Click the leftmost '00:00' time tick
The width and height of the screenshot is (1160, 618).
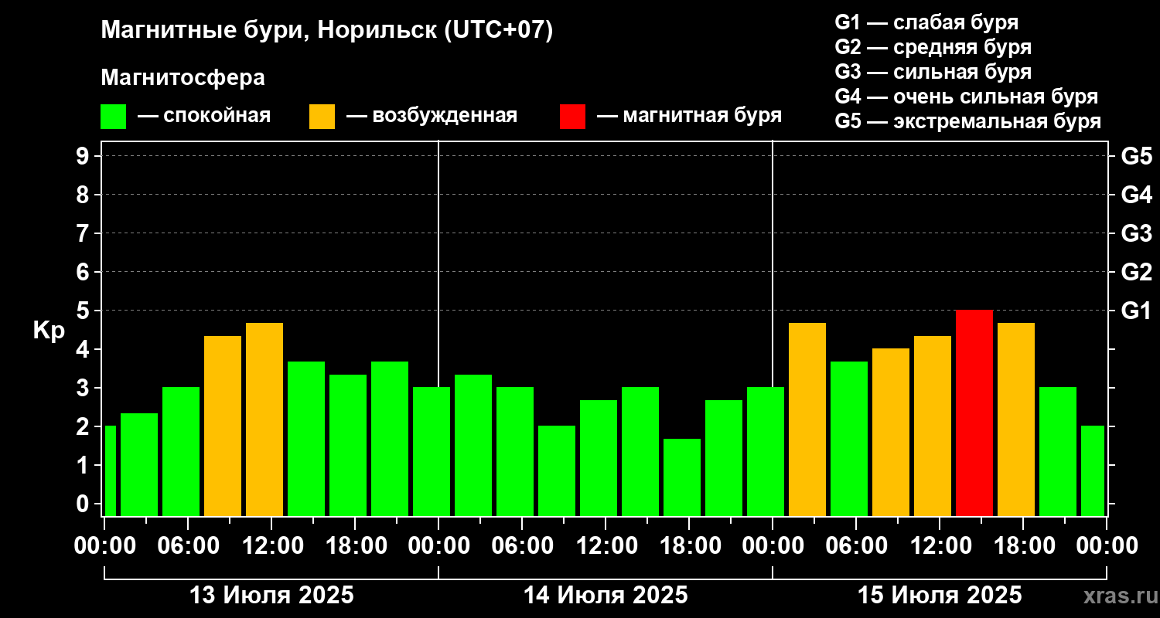click(104, 545)
